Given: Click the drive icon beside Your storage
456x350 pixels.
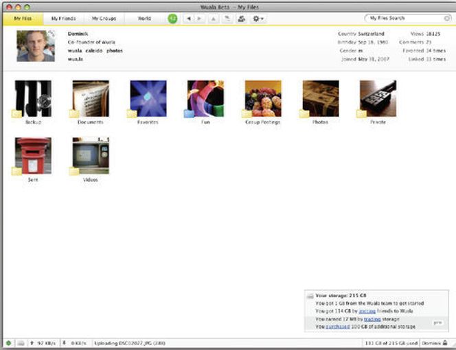Looking at the screenshot, I should click(310, 296).
